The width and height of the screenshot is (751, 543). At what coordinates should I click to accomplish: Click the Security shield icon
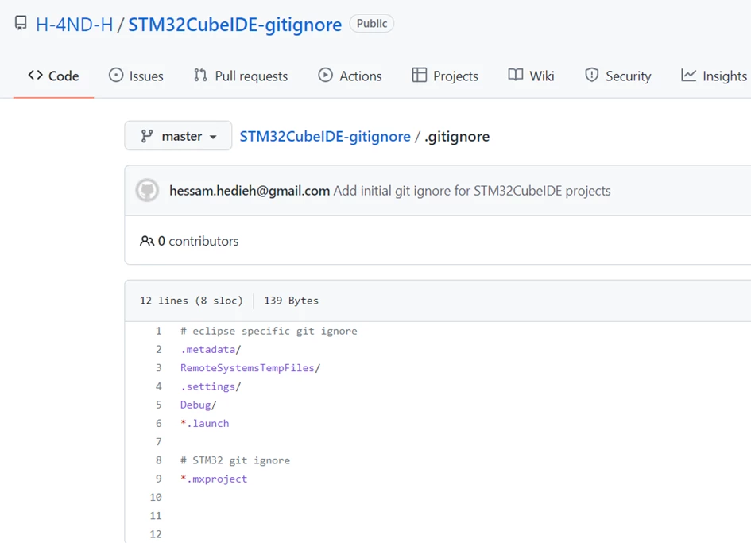point(591,76)
